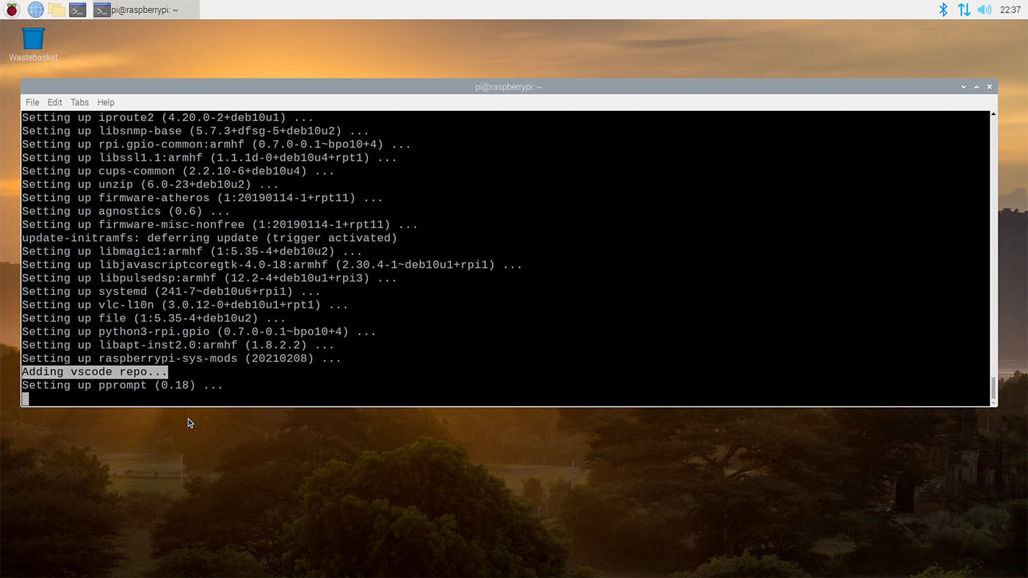Click the terminal vertical scrollbar thumb
Screen dimensions: 1028x578
pos(993,388)
